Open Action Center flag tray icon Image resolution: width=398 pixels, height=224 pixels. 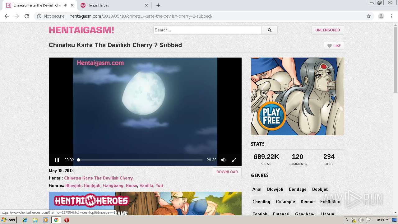click(368, 220)
